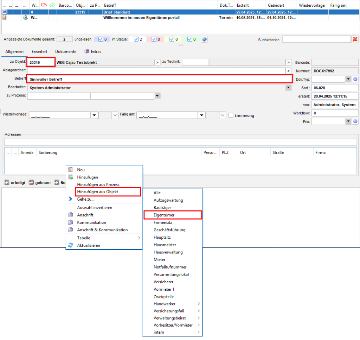Toggle the Erinnerung checkbox
Image resolution: width=360 pixels, height=340 pixels.
click(231, 115)
